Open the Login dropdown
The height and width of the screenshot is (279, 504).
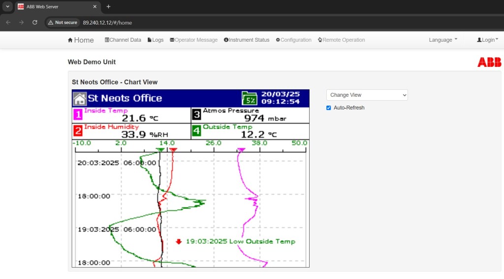pos(487,40)
